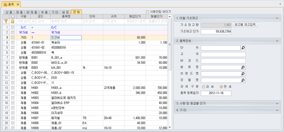This screenshot has width=284, height=132.
Task: Click the magnifier icon in 분류명 field
Action: tap(243, 67)
